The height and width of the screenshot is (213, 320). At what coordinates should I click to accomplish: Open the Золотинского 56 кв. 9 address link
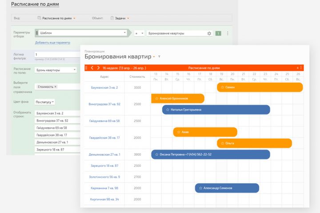coord(104,177)
